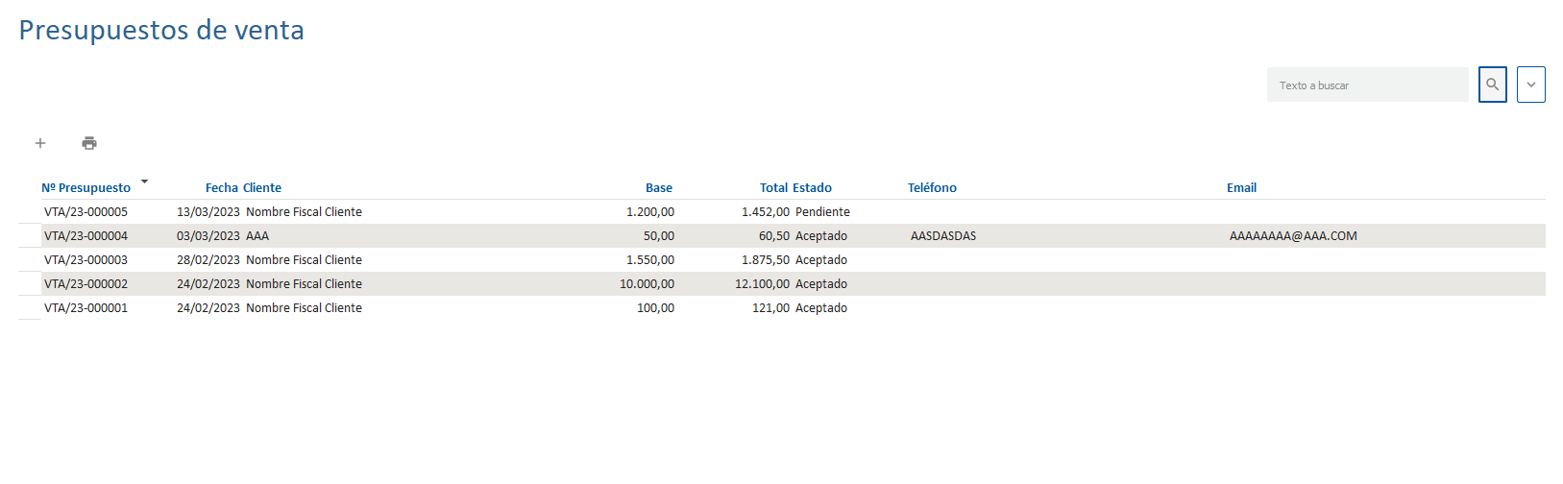Viewport: 1563px width, 484px height.
Task: Sort quotes by Estado column
Action: point(812,188)
